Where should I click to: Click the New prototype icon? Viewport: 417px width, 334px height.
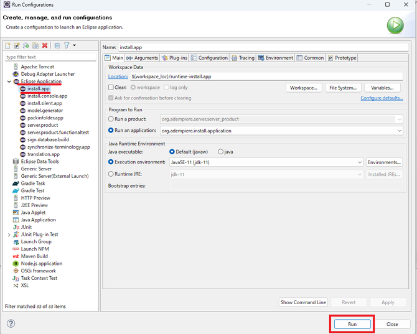17,45
